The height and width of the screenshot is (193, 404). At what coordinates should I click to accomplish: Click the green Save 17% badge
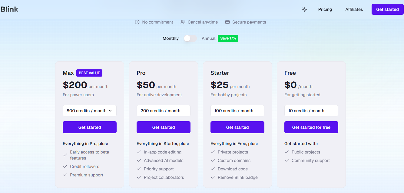(x=228, y=38)
